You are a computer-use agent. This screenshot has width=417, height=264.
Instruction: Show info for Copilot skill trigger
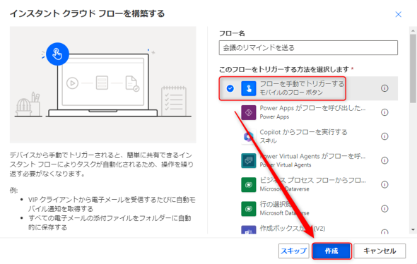tap(384, 136)
